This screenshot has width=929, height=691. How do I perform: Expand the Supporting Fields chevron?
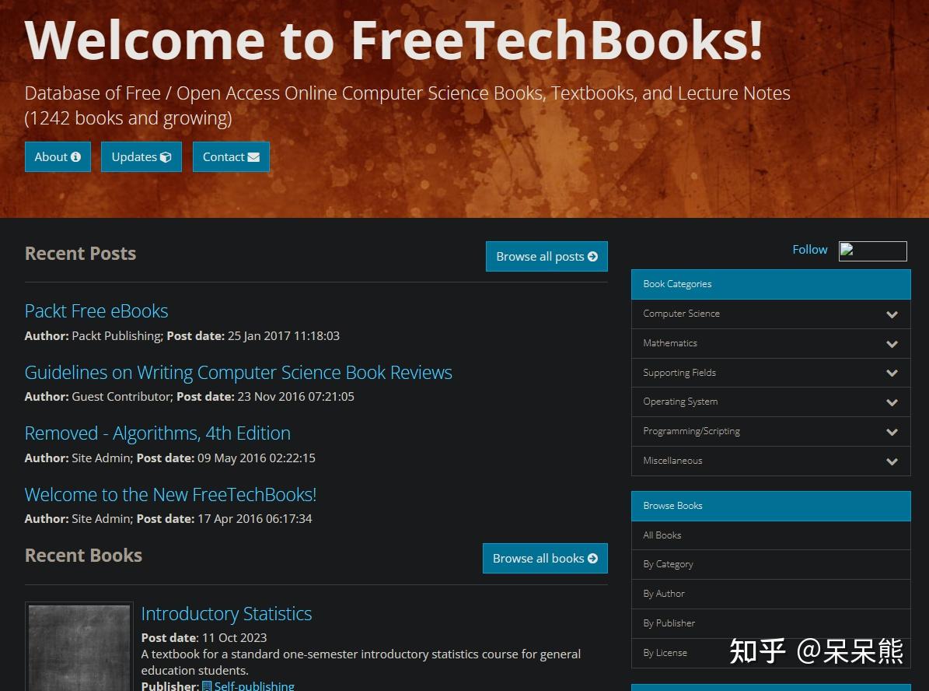892,373
